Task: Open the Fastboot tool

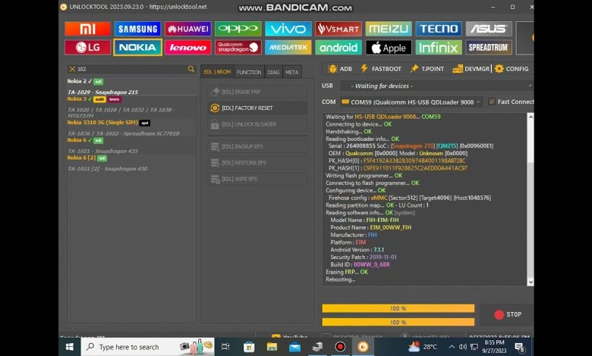Action: pyautogui.click(x=381, y=69)
